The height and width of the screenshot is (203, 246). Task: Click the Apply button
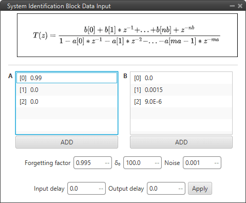point(200,189)
